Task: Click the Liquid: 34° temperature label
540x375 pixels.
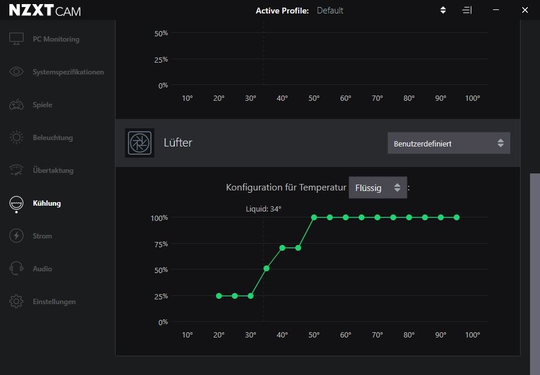Action: coord(264,209)
